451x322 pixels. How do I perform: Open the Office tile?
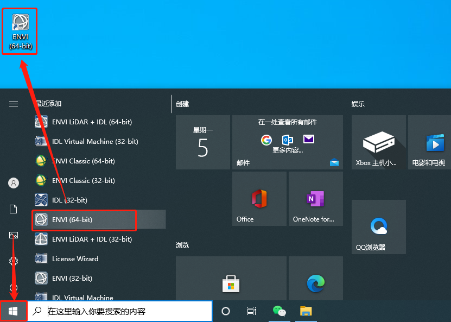tap(259, 199)
